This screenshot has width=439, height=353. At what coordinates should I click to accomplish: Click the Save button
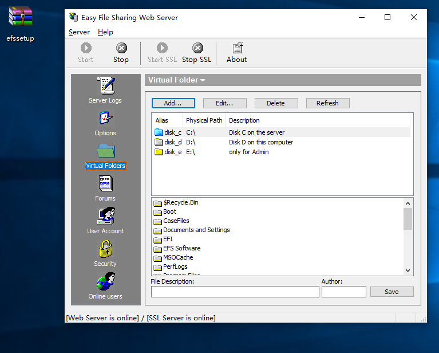pyautogui.click(x=392, y=292)
